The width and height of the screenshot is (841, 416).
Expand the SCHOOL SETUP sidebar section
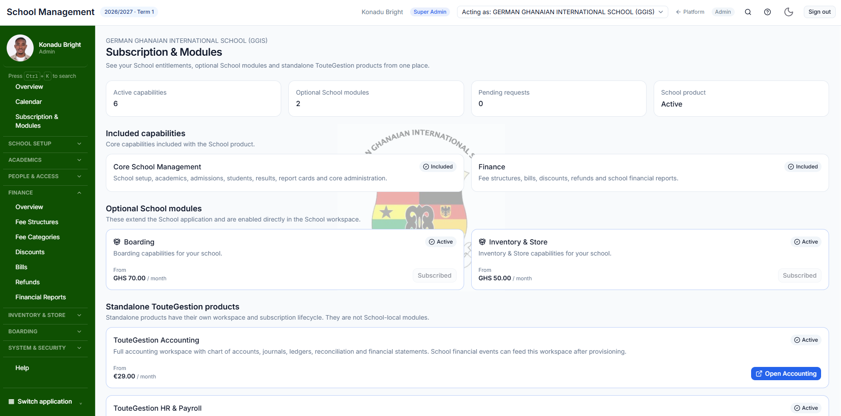coord(45,144)
